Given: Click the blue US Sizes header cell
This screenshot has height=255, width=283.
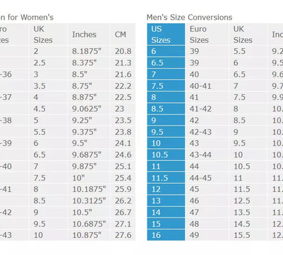Looking at the screenshot, I should [166, 34].
